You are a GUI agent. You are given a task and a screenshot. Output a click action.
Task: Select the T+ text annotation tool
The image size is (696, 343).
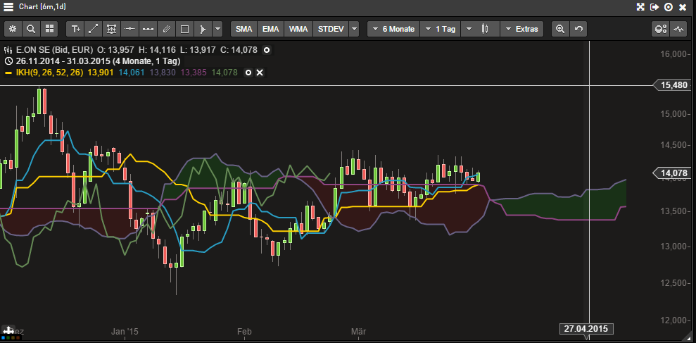[x=75, y=30]
